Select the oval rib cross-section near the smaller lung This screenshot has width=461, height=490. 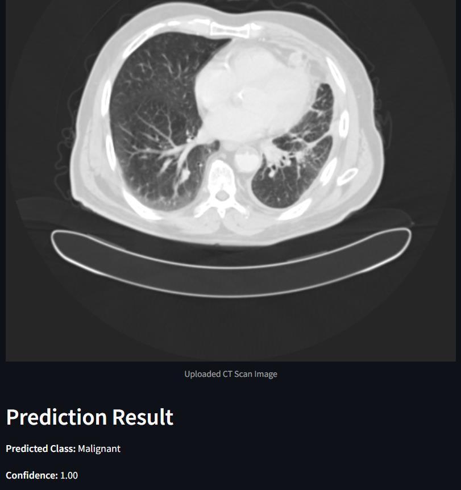[347, 176]
